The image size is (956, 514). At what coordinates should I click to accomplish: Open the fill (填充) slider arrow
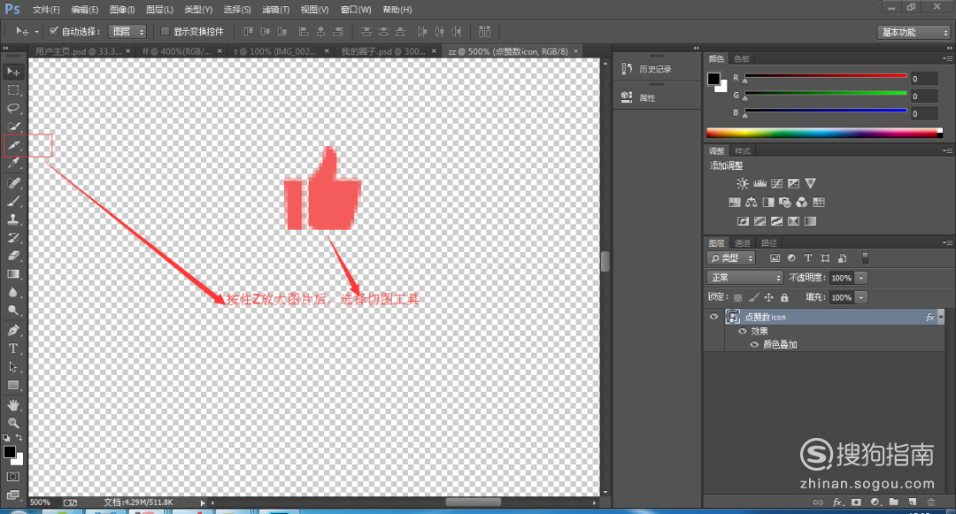861,298
